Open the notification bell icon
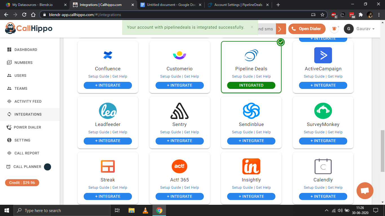This screenshot has width=385, height=216. tap(334, 29)
